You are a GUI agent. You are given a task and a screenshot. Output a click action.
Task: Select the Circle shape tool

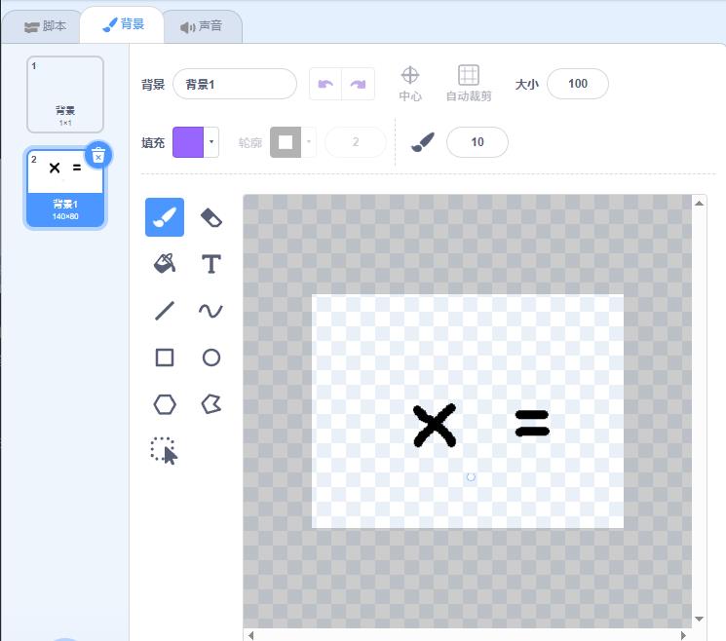211,358
